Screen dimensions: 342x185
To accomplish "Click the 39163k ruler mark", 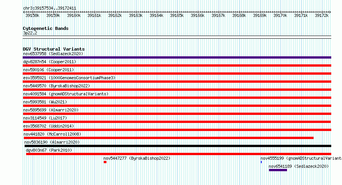I will click(x=136, y=15).
